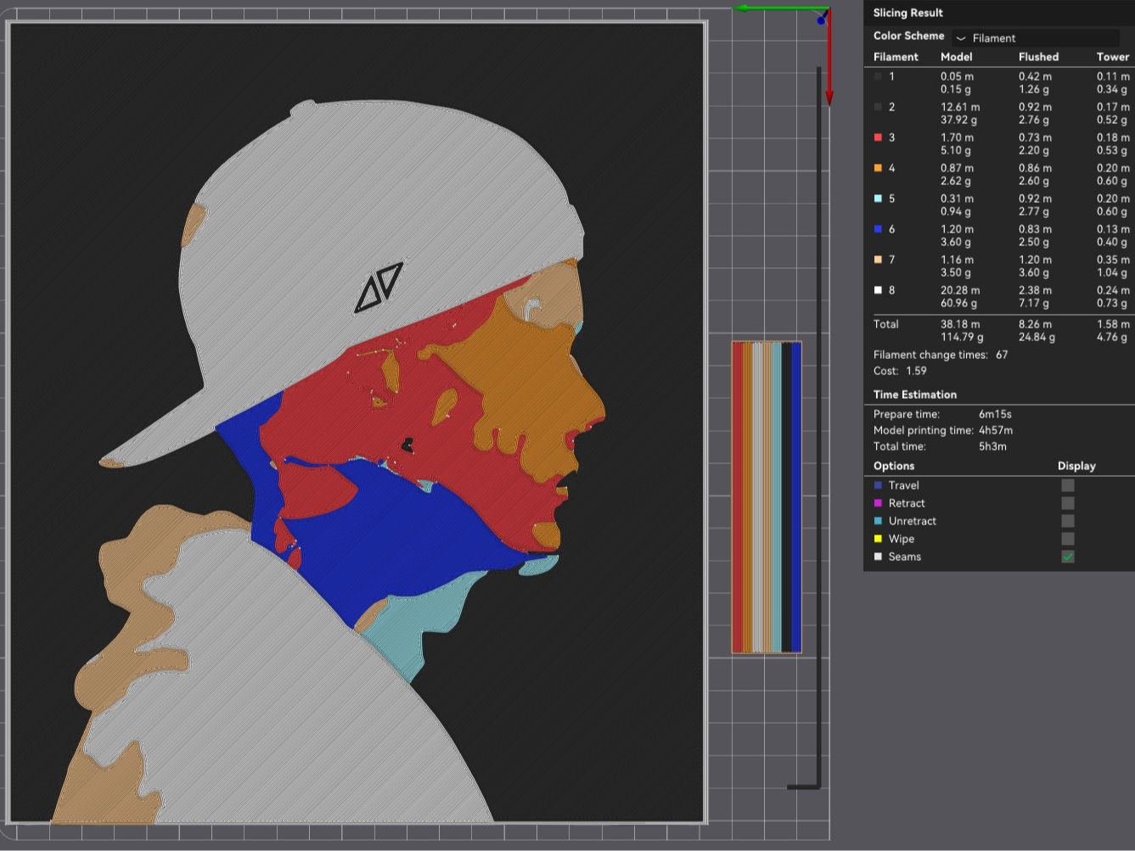Click the cyan Unretract option icon

tap(878, 521)
